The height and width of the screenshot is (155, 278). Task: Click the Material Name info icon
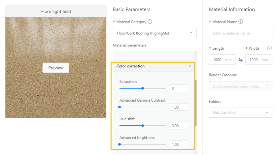pos(241,22)
